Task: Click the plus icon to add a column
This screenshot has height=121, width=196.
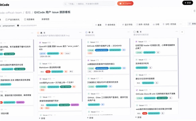Action: coord(182,32)
